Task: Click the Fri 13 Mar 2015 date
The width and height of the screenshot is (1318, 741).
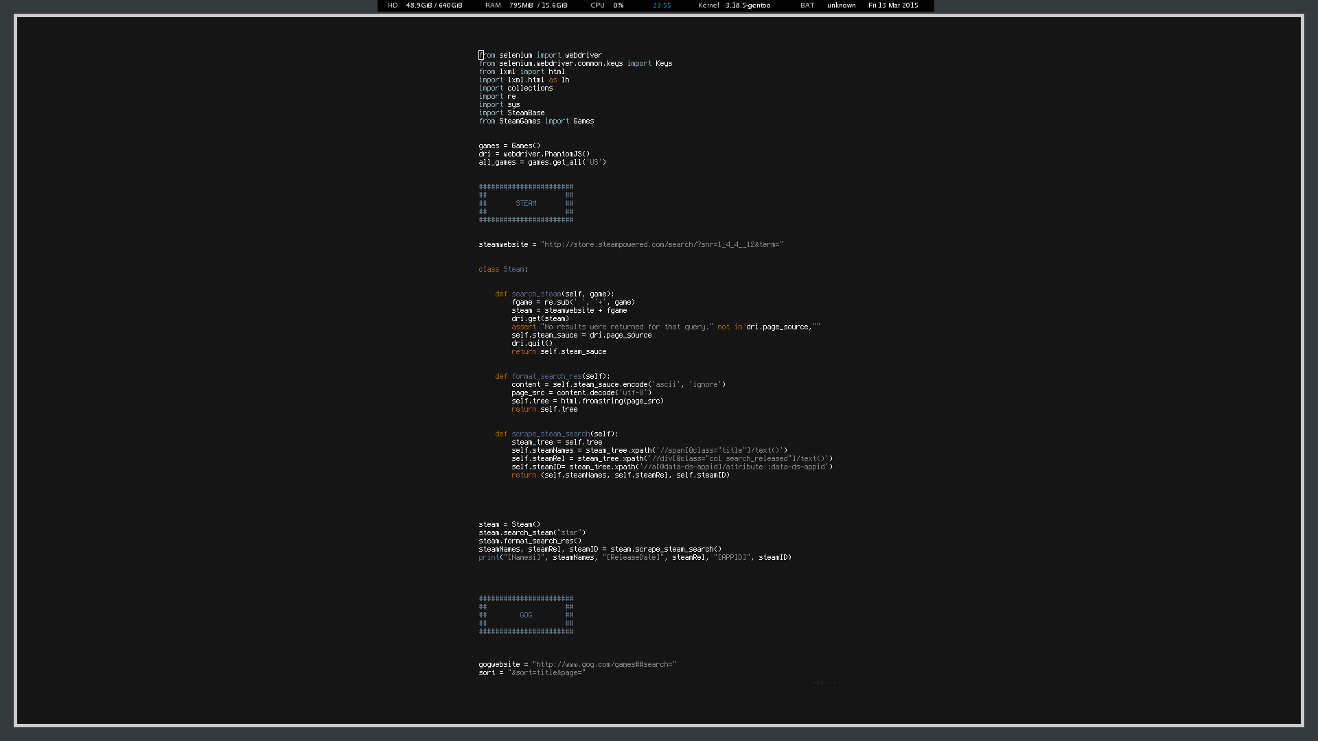Action: (892, 5)
